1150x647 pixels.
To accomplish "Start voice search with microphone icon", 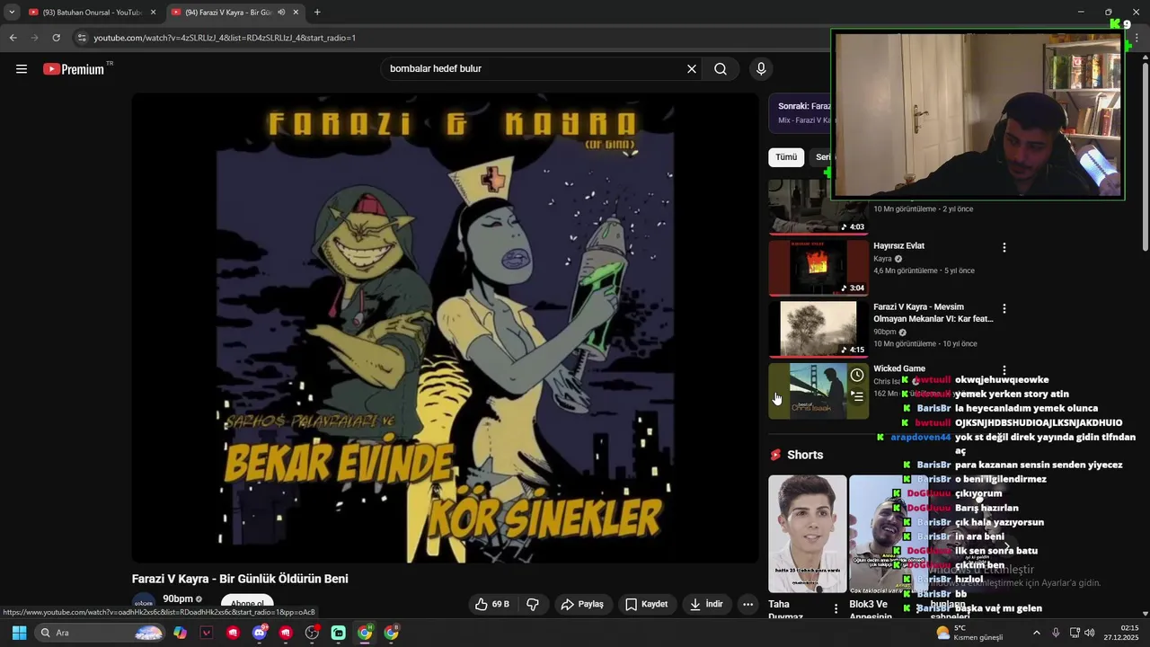I will point(761,69).
